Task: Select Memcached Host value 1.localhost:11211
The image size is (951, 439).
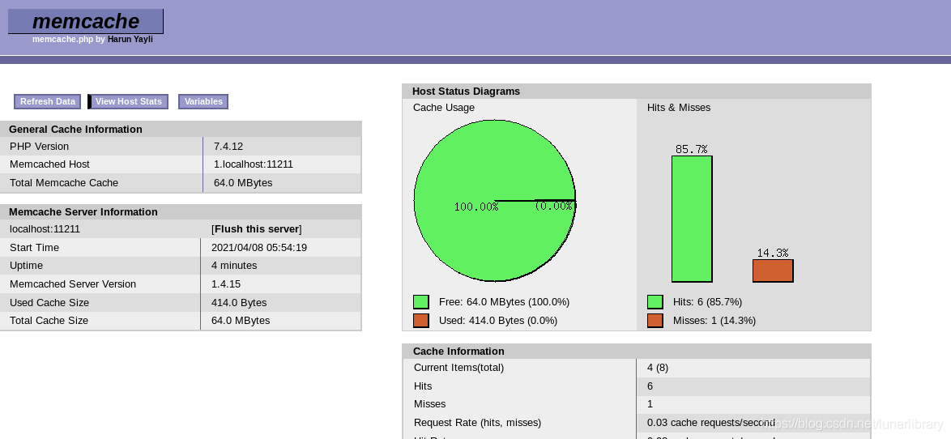Action: tap(254, 164)
